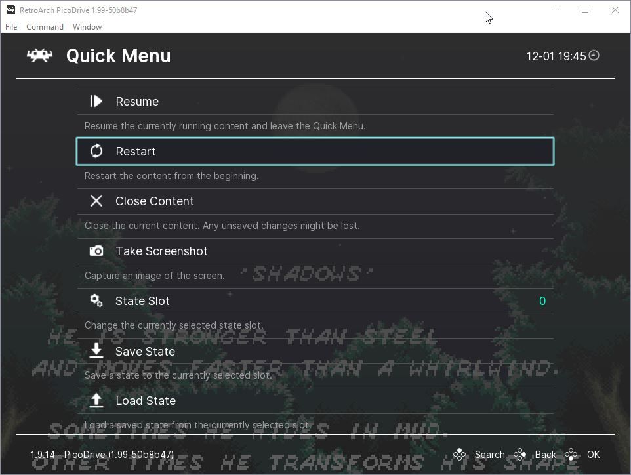This screenshot has height=475, width=631.
Task: Click the Resume play icon
Action: click(x=96, y=101)
